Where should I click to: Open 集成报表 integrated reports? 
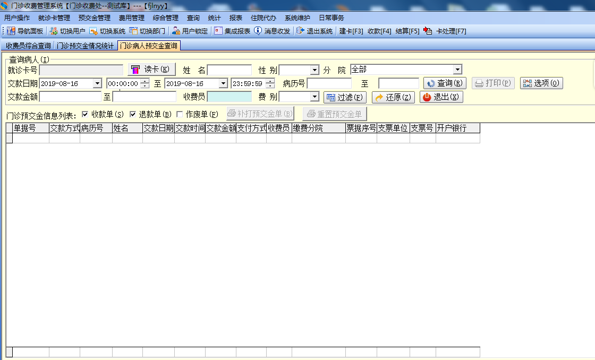232,31
